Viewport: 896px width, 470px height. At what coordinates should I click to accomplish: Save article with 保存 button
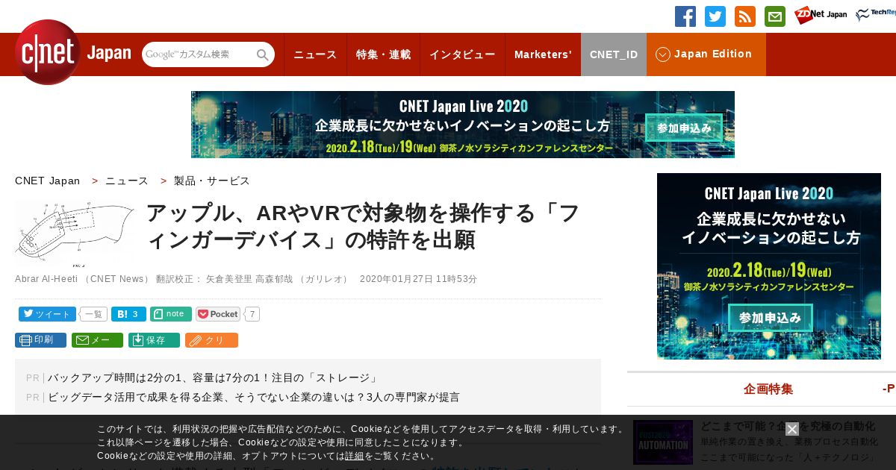coord(154,340)
